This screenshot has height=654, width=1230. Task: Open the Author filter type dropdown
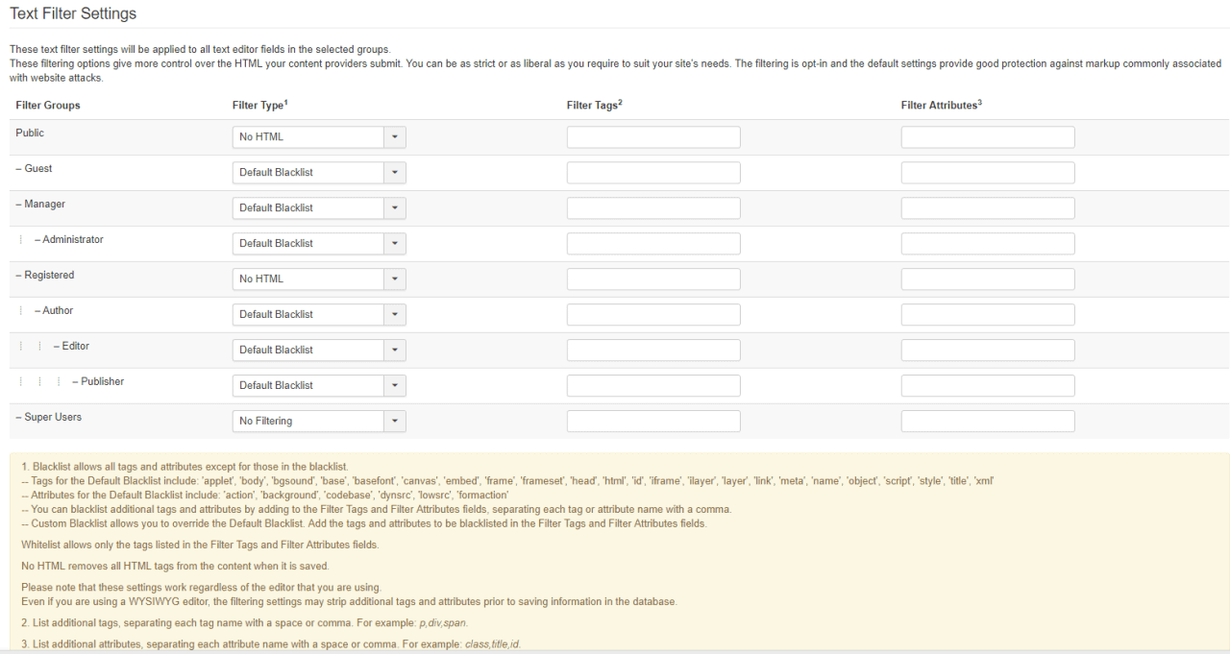319,315
